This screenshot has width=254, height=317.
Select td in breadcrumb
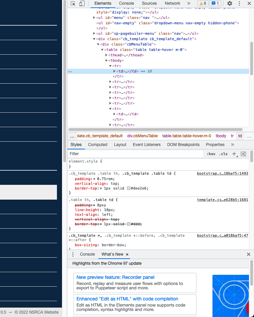[x=240, y=136]
